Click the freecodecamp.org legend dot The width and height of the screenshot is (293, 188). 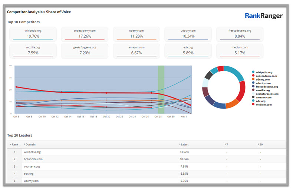(x=253, y=87)
